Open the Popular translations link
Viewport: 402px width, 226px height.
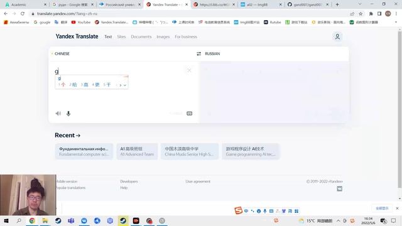click(70, 188)
